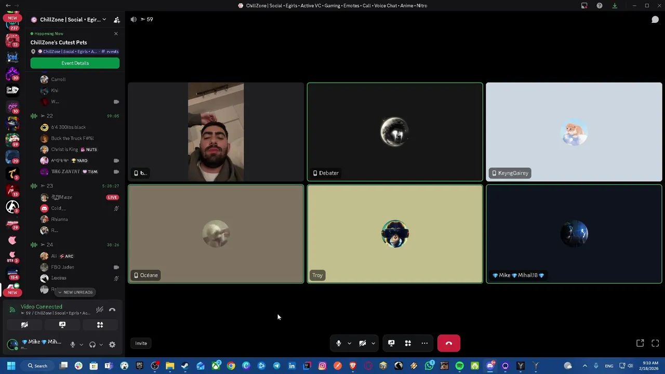The height and width of the screenshot is (374, 665).
Task: Open Event Details for ChillZone's Cutest Pets
Action: (x=75, y=63)
